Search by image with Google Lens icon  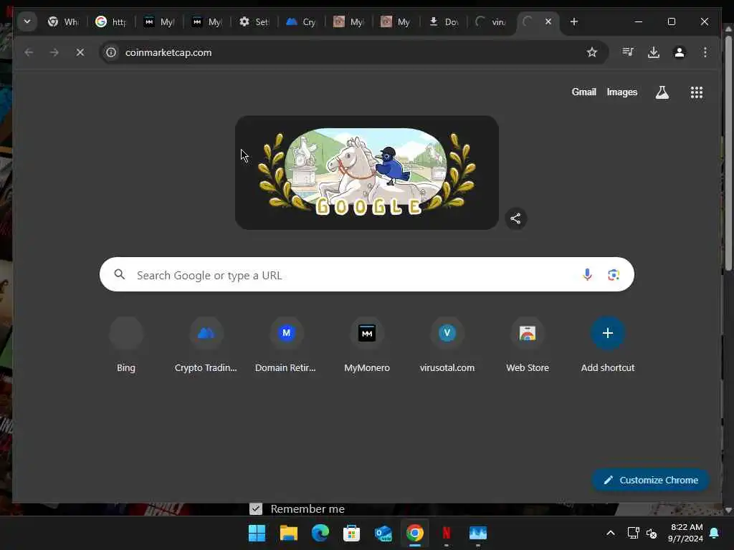(x=614, y=274)
